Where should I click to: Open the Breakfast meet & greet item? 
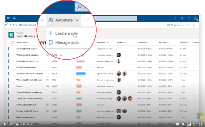tap(27, 49)
